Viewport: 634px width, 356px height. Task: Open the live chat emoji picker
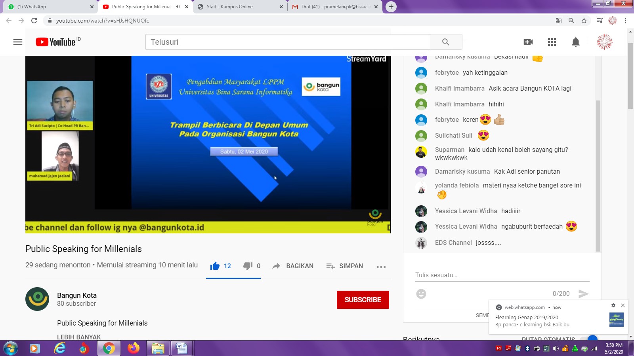click(x=421, y=294)
